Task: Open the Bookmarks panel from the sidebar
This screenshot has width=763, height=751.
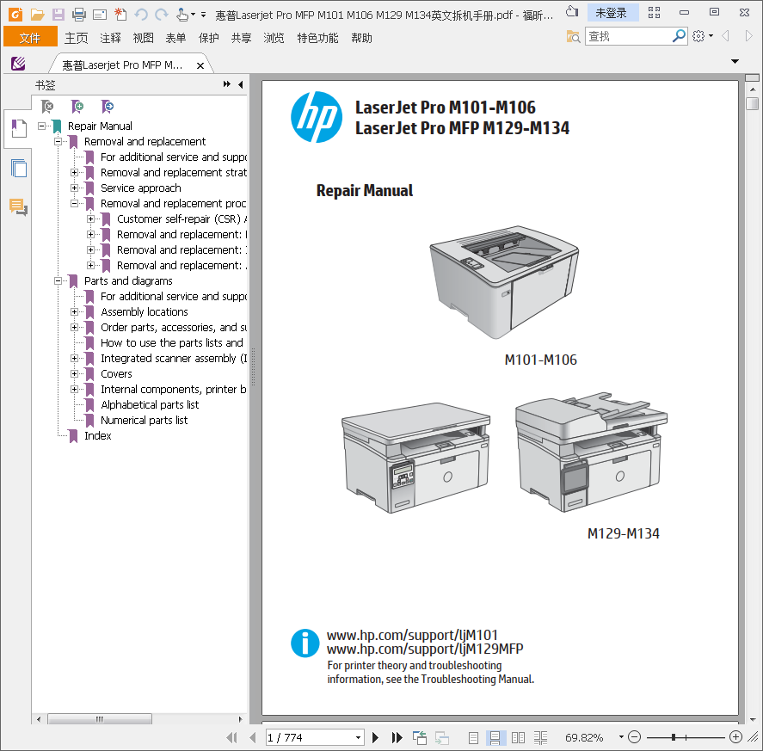Action: tap(18, 128)
